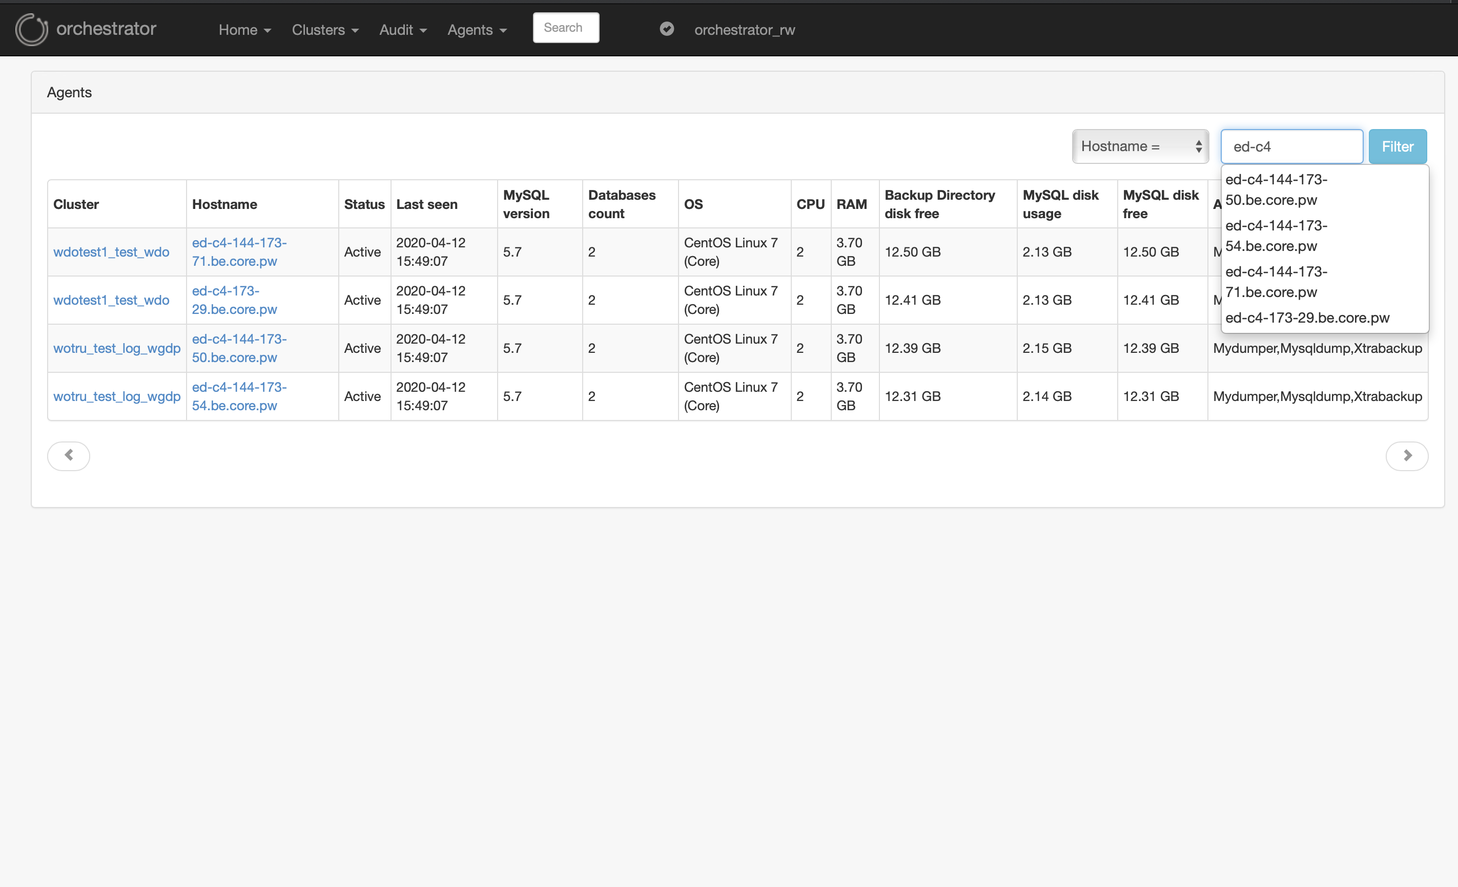This screenshot has width=1458, height=887.
Task: Focus the hostname filter text field
Action: tap(1291, 146)
